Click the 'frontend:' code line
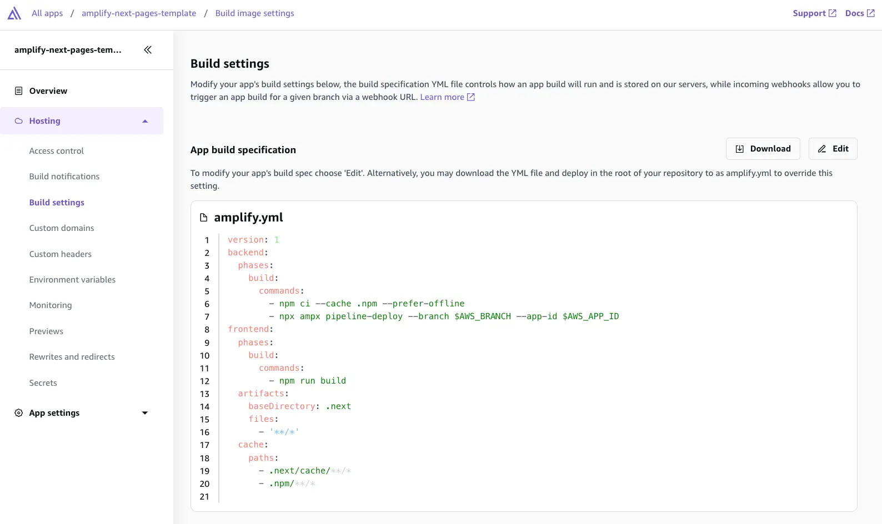This screenshot has height=524, width=882. tap(250, 329)
